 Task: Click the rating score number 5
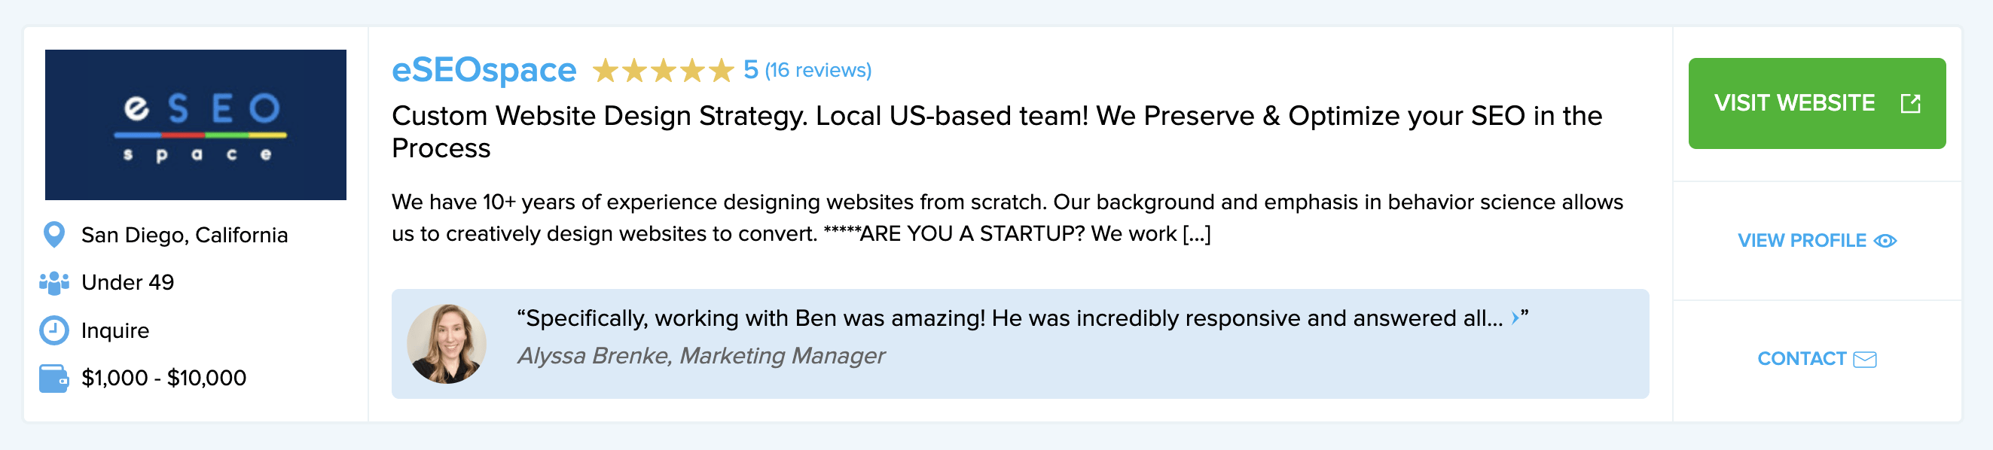[x=749, y=69]
